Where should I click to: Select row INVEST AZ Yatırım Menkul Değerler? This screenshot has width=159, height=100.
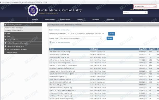click(x=104, y=90)
